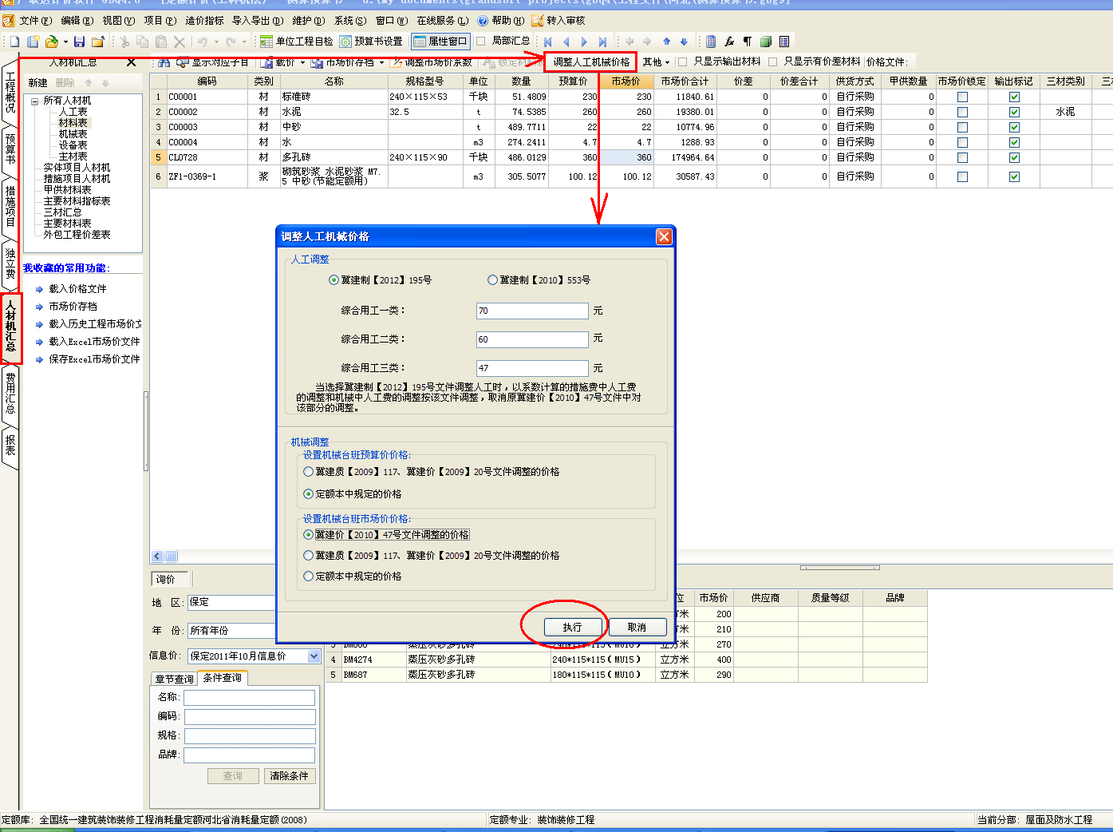This screenshot has height=832, width=1113.
Task: Open 市场价存档 toolbar dropdown
Action: click(x=381, y=62)
